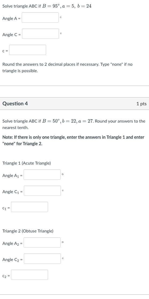Viewport: 149px width, 299px height.
Task: Click the Angle A₂ input field
Action: point(42,242)
